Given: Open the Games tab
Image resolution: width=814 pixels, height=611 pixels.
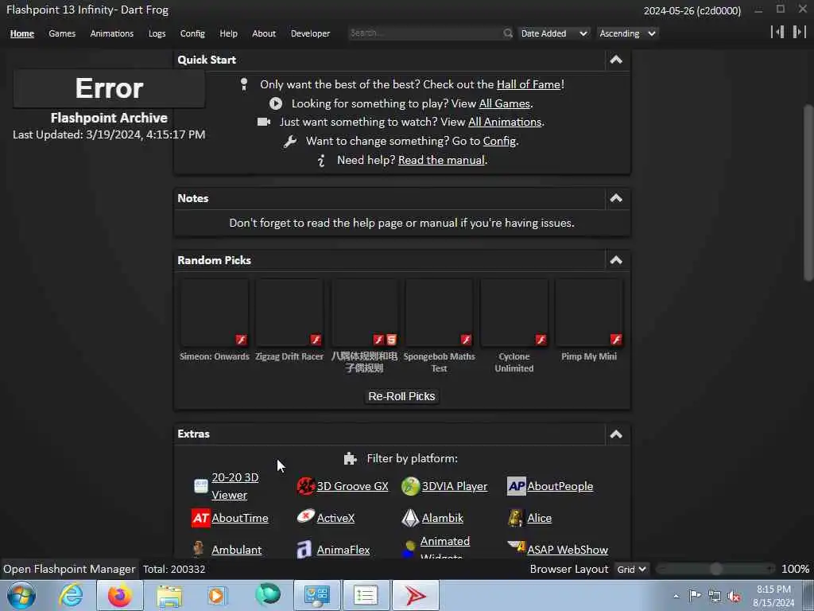Looking at the screenshot, I should (x=62, y=33).
